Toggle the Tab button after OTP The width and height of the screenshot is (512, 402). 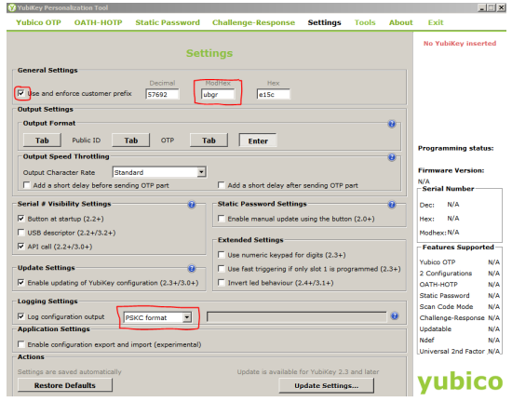click(x=209, y=141)
